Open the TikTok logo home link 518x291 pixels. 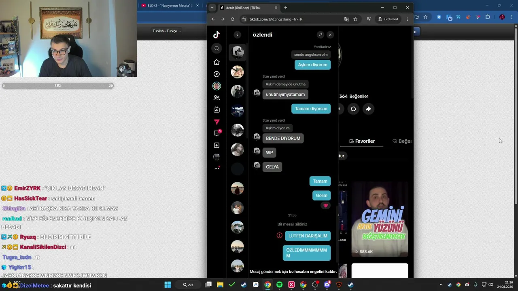(x=217, y=35)
